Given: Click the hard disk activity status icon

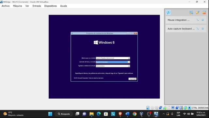Looking at the screenshot, I should point(148,108).
